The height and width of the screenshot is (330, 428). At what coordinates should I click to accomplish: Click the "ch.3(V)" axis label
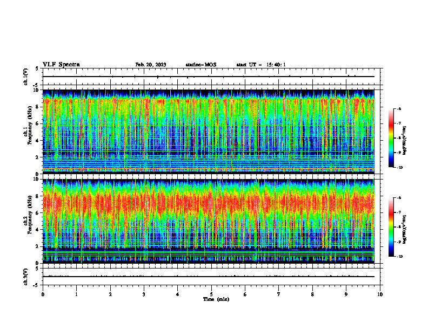(x=26, y=277)
